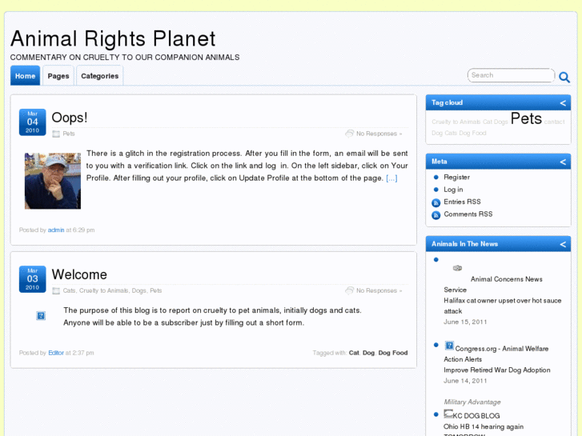
Task: Focus the Search input field
Action: coord(510,75)
